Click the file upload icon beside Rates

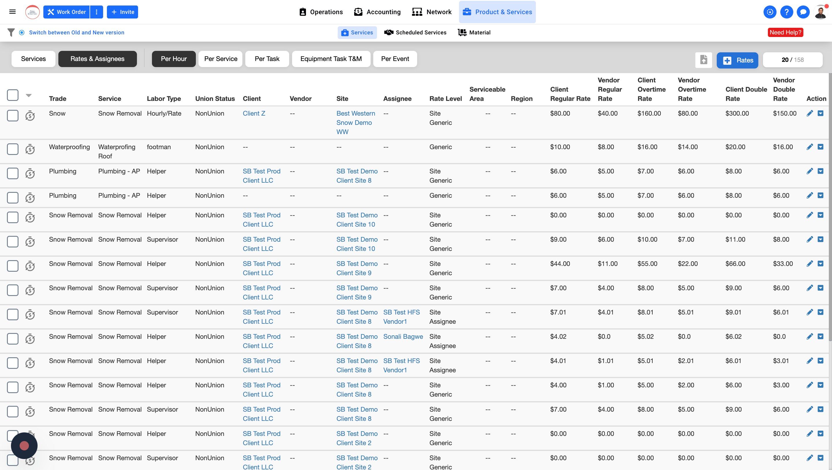coord(703,60)
